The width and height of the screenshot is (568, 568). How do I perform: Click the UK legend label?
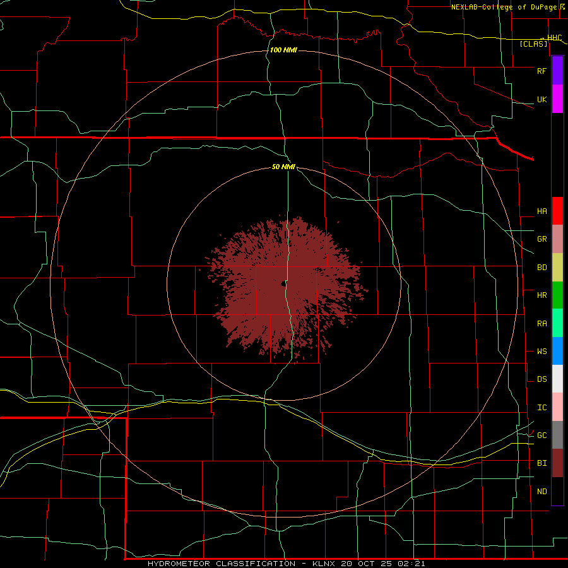pos(541,100)
